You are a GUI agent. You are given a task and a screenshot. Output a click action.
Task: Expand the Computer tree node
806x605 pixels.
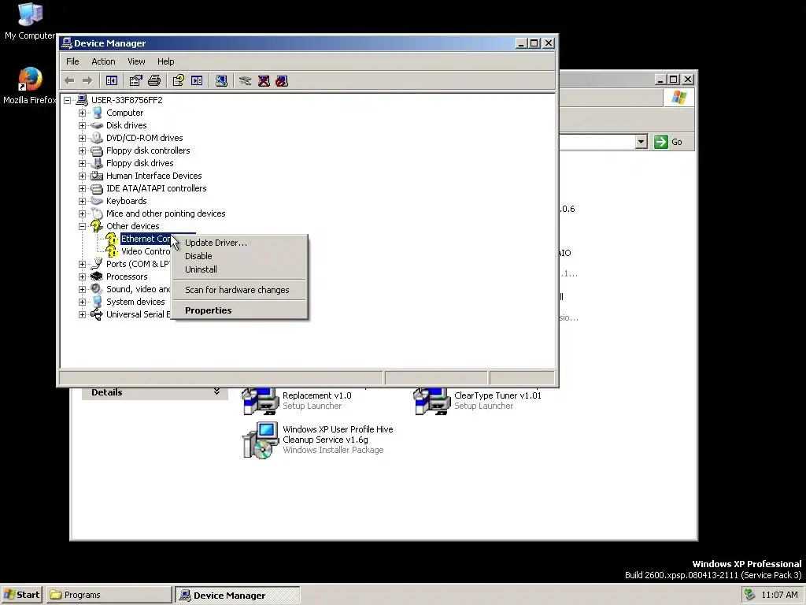click(82, 113)
